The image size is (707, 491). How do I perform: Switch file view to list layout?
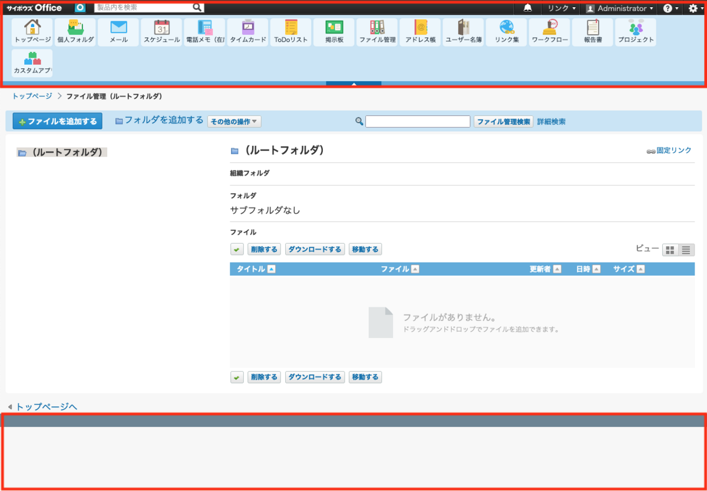tap(685, 248)
